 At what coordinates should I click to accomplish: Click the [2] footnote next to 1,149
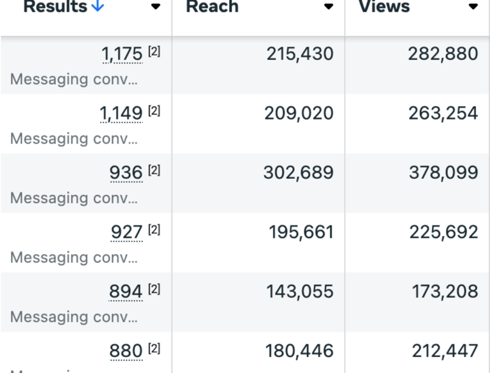[x=154, y=110]
